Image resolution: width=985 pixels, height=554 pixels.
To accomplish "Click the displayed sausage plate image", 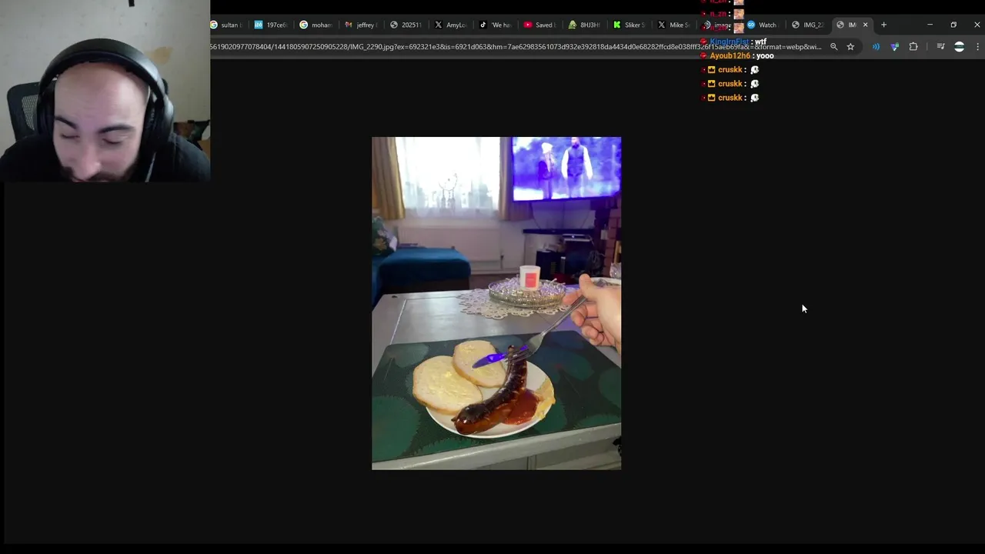I will [x=496, y=303].
